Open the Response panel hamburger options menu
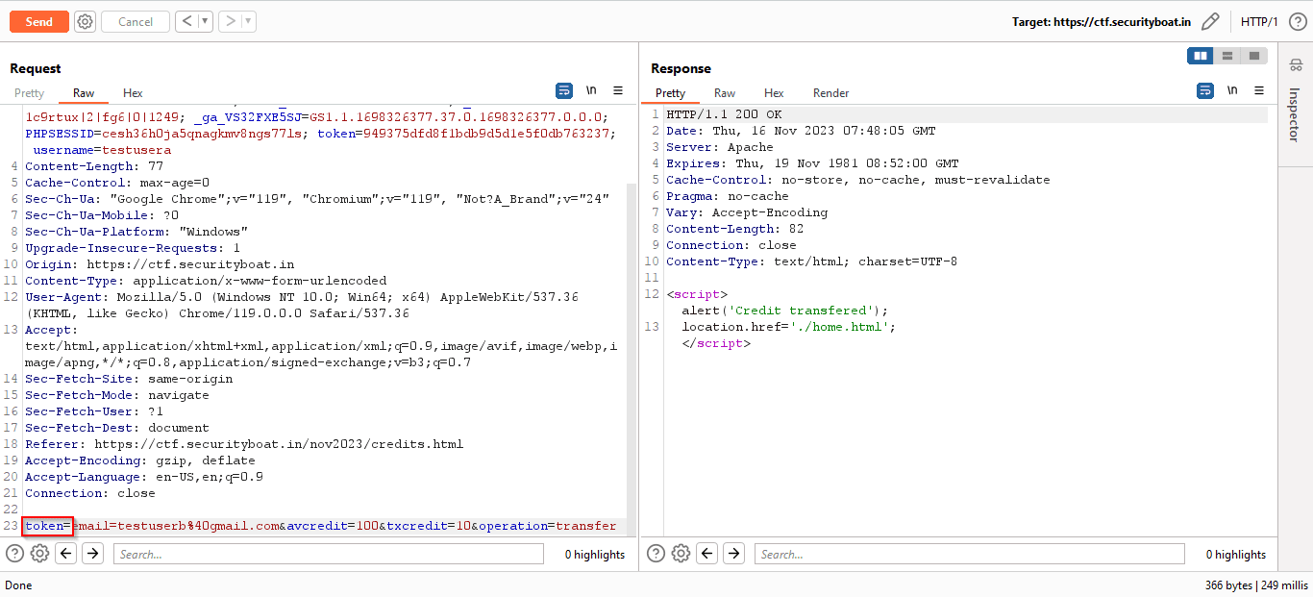Viewport: 1313px width, 597px height. (x=1259, y=90)
